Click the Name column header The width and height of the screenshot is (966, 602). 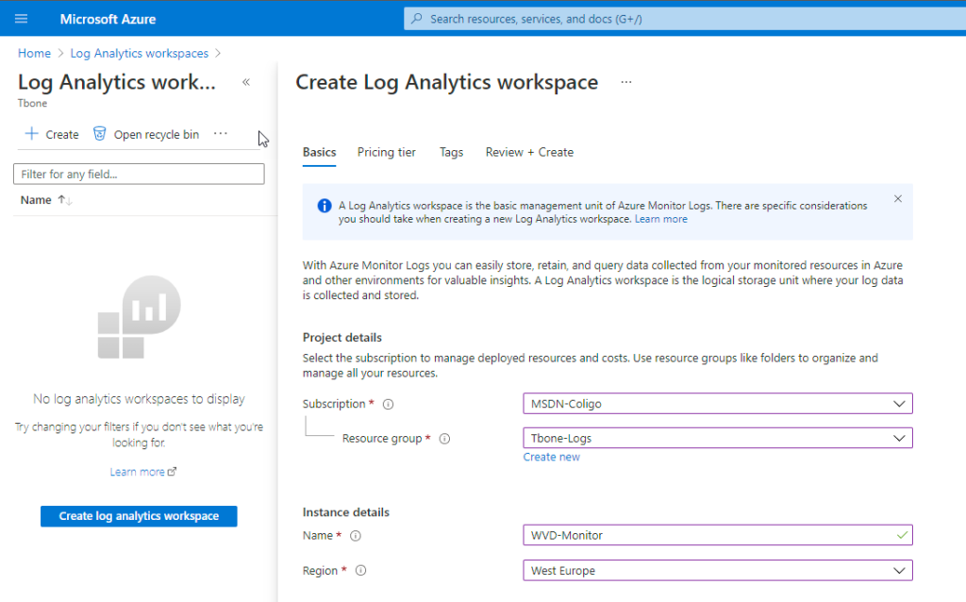coord(36,200)
